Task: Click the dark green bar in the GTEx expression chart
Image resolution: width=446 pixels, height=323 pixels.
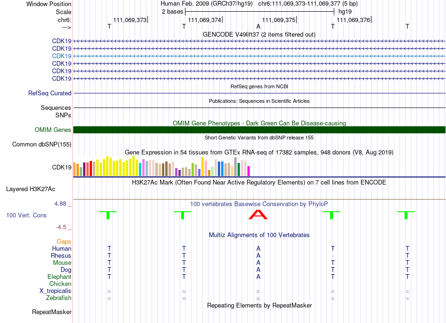Action: [238, 169]
